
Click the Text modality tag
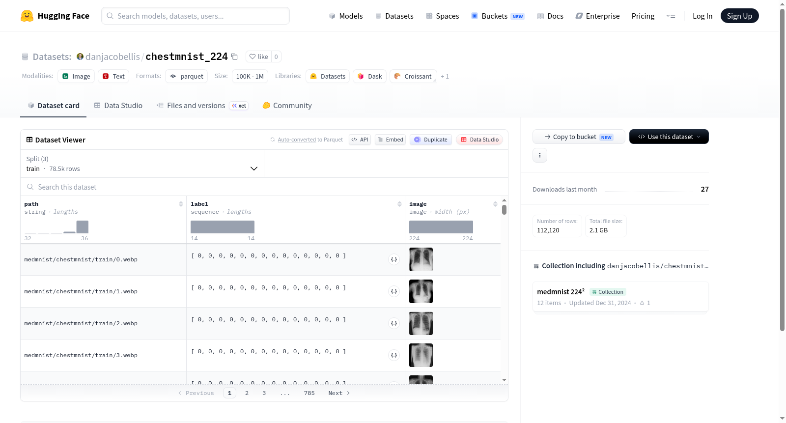coord(113,76)
